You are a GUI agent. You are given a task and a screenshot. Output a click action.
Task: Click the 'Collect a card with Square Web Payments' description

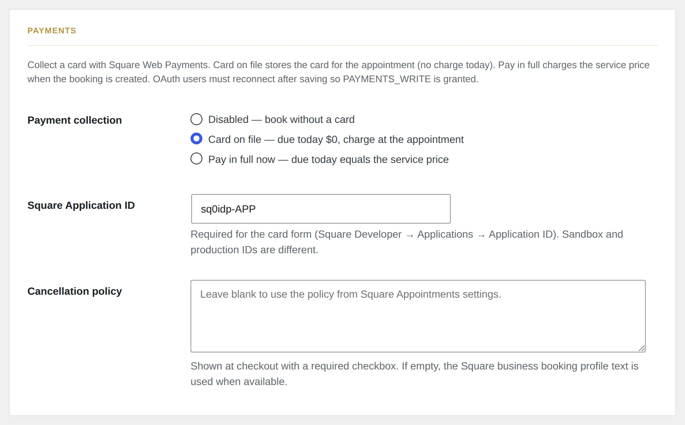[338, 72]
